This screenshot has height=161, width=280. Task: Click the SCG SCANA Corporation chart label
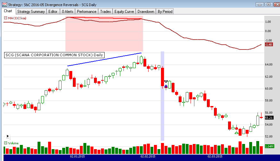[x=54, y=55]
